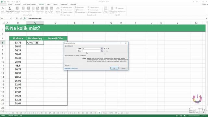The width and height of the screenshot is (208, 117).
Task: Select cell with value 30,86
Action: pyautogui.click(x=18, y=46)
